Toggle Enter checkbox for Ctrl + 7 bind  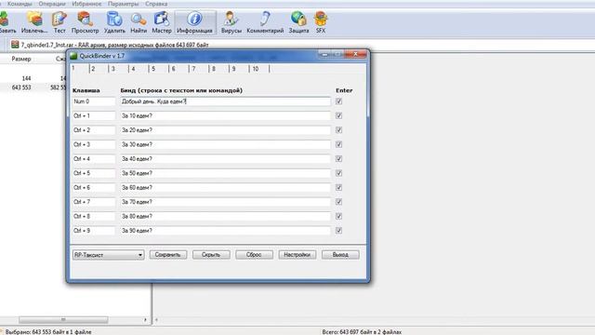(338, 202)
